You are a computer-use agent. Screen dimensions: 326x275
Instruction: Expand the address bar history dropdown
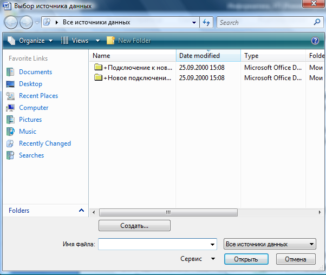(194, 22)
